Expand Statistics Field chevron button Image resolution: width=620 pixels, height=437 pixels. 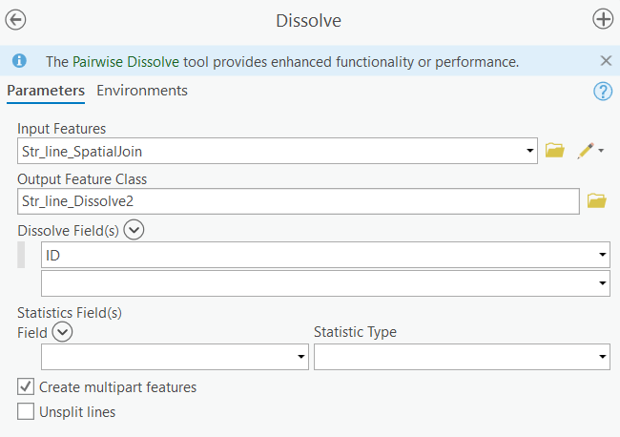click(x=63, y=332)
